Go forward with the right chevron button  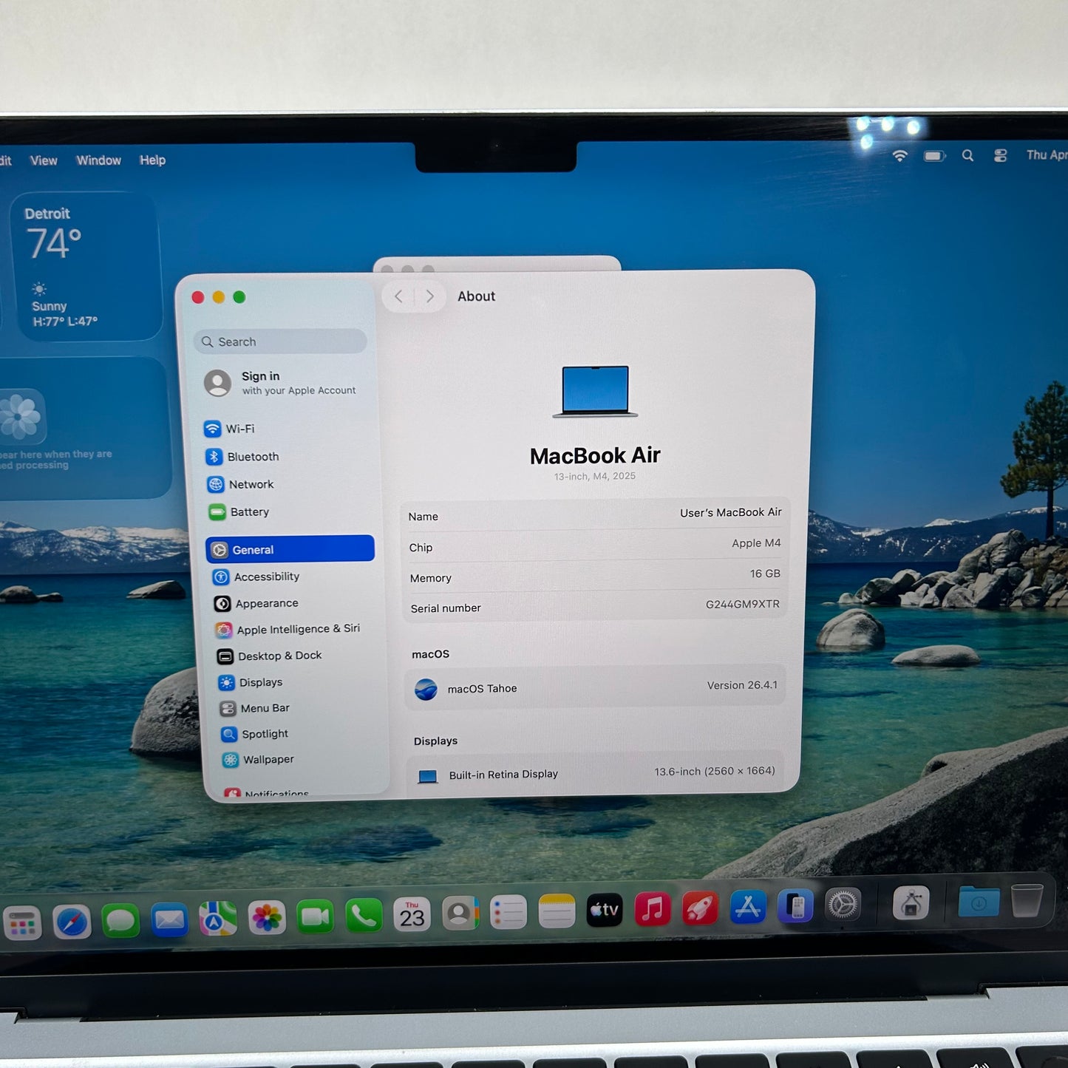coord(429,296)
